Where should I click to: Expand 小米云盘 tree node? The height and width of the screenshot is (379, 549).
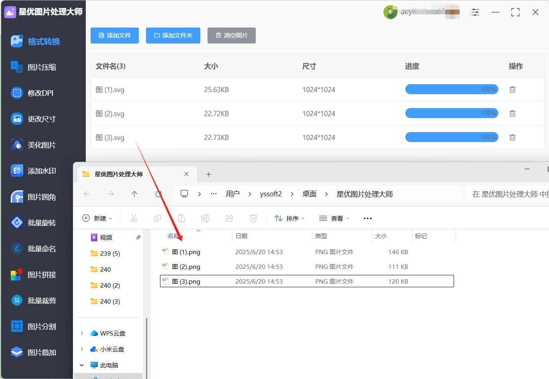(x=82, y=349)
